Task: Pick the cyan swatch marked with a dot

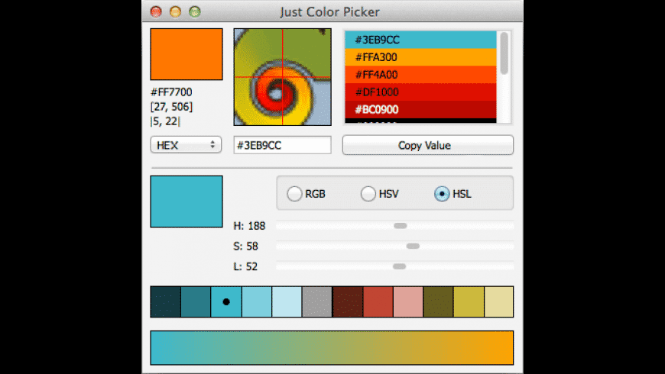Action: tap(226, 302)
